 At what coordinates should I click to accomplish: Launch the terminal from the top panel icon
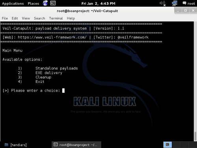tap(53, 3)
